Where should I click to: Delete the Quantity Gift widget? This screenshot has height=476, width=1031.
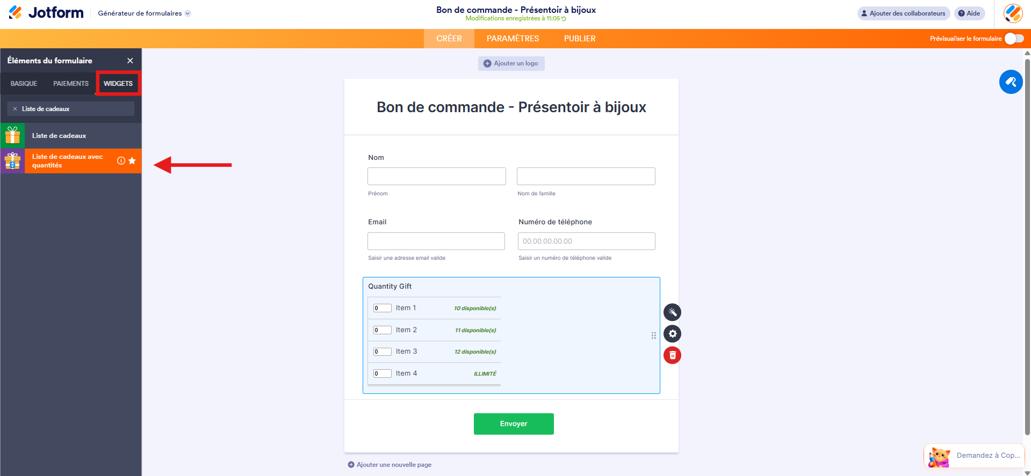(672, 355)
